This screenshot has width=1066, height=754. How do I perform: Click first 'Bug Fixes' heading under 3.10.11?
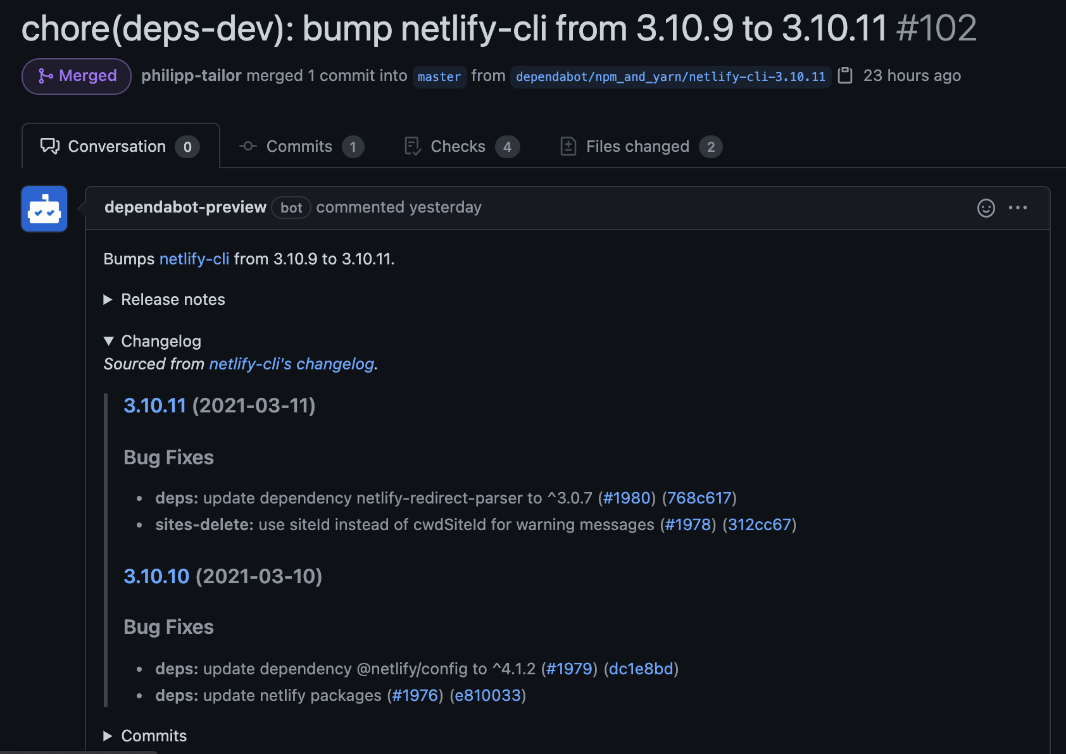169,457
